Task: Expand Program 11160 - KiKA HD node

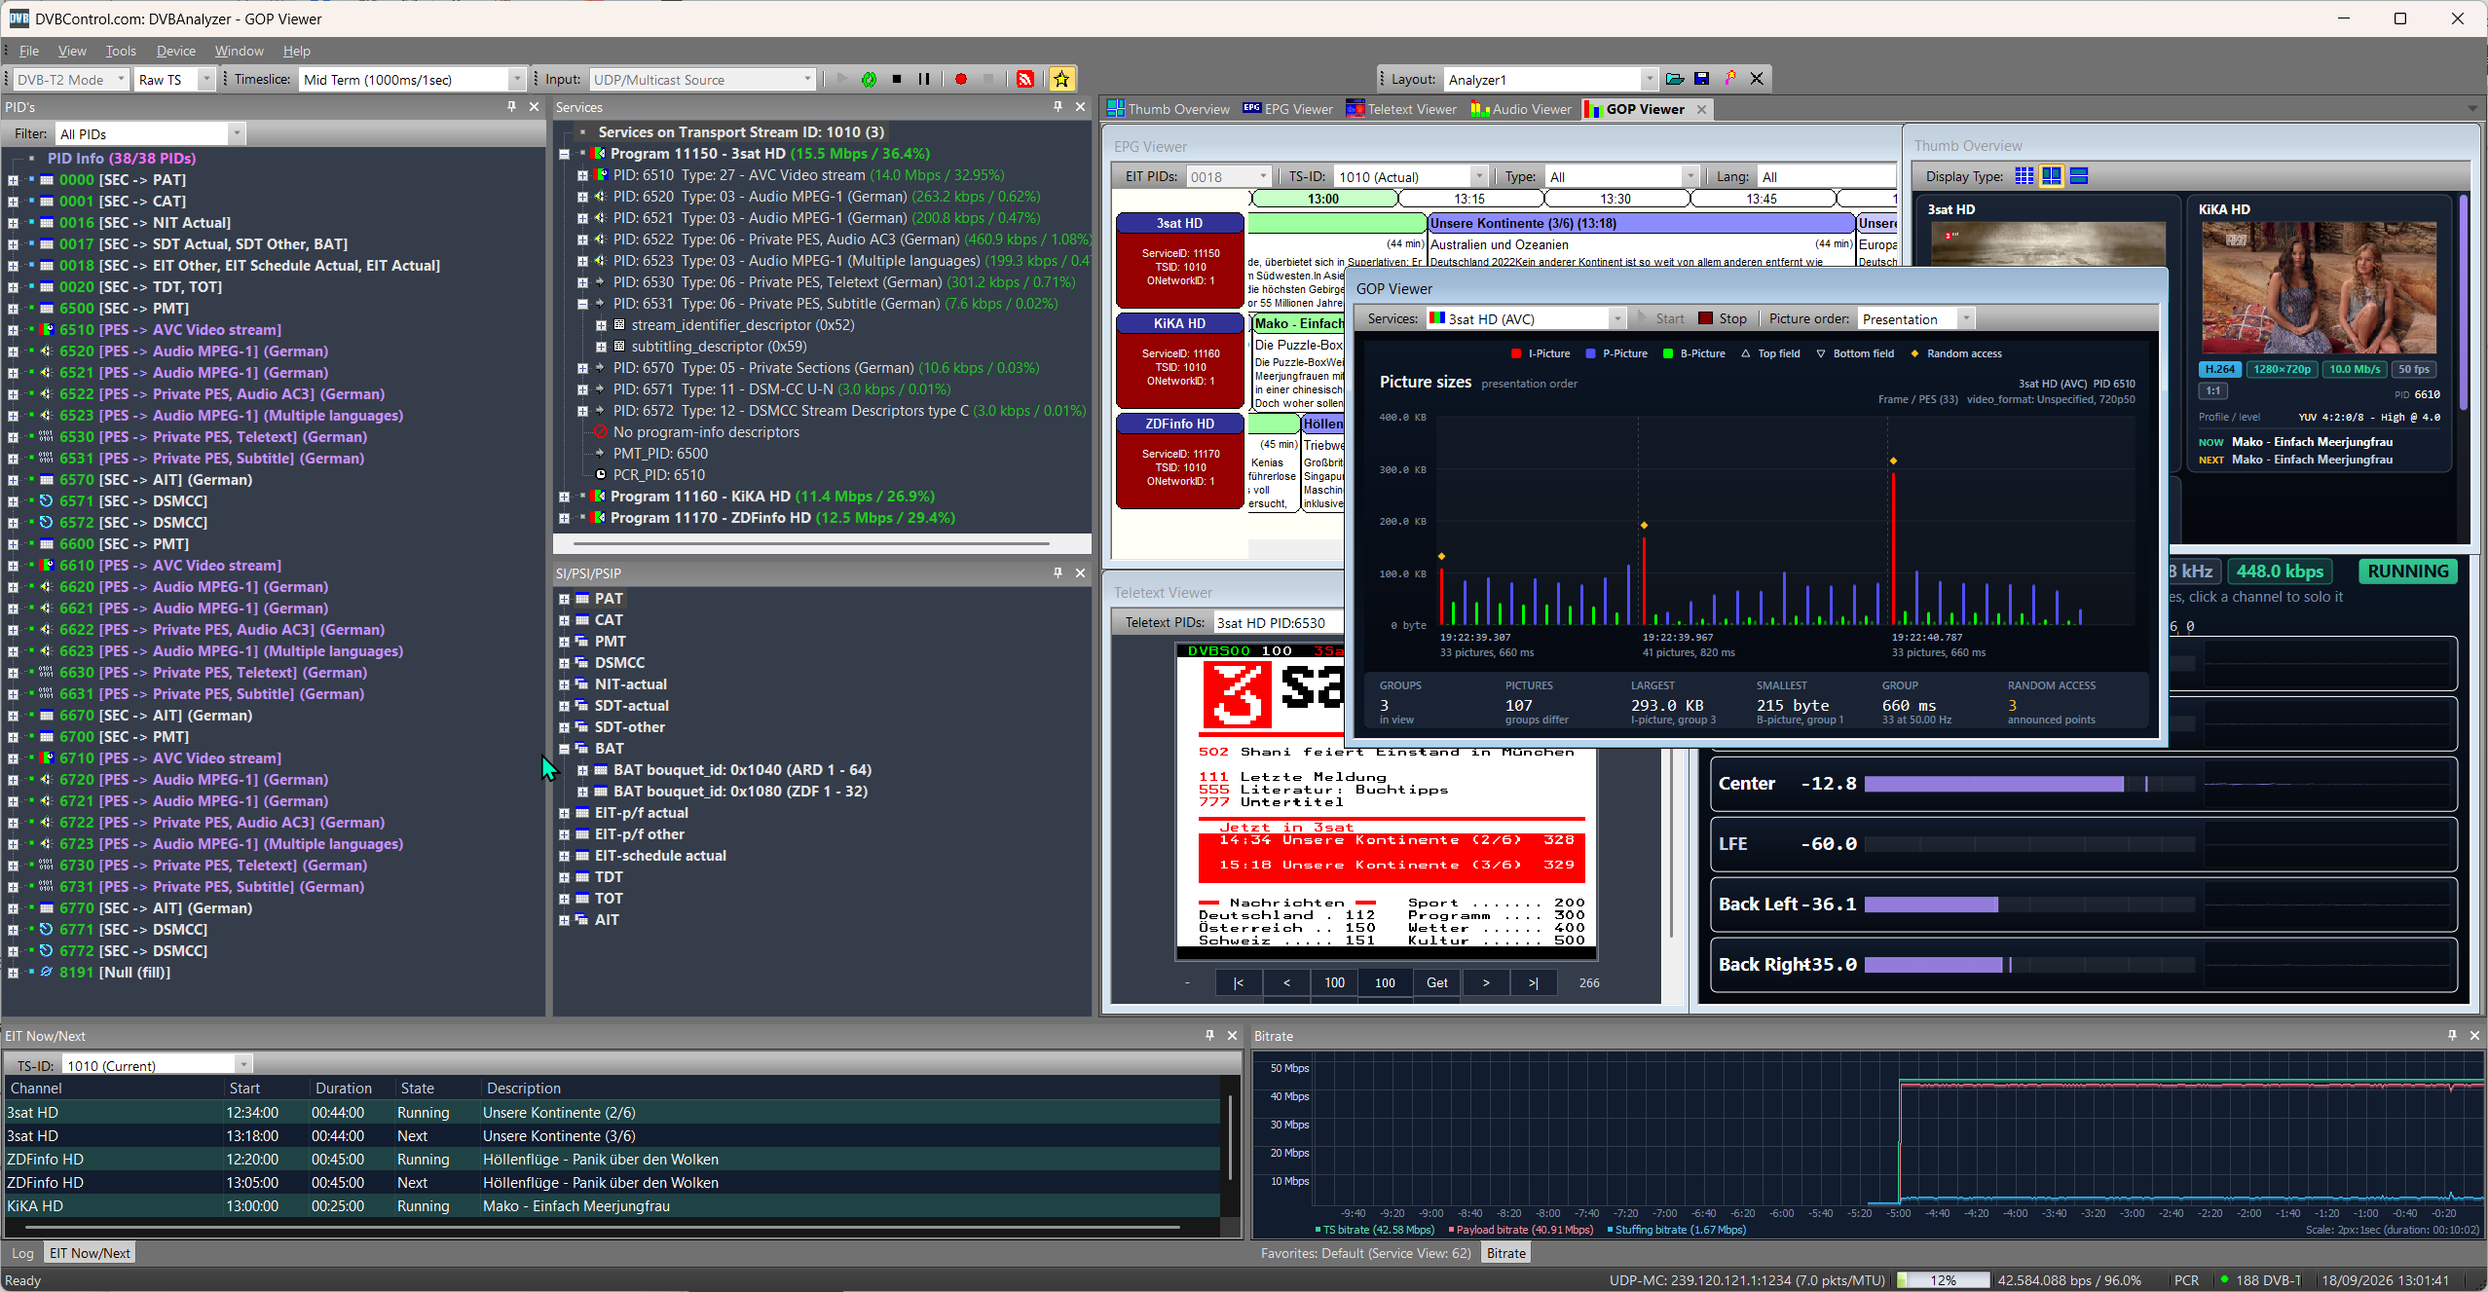Action: tap(564, 497)
